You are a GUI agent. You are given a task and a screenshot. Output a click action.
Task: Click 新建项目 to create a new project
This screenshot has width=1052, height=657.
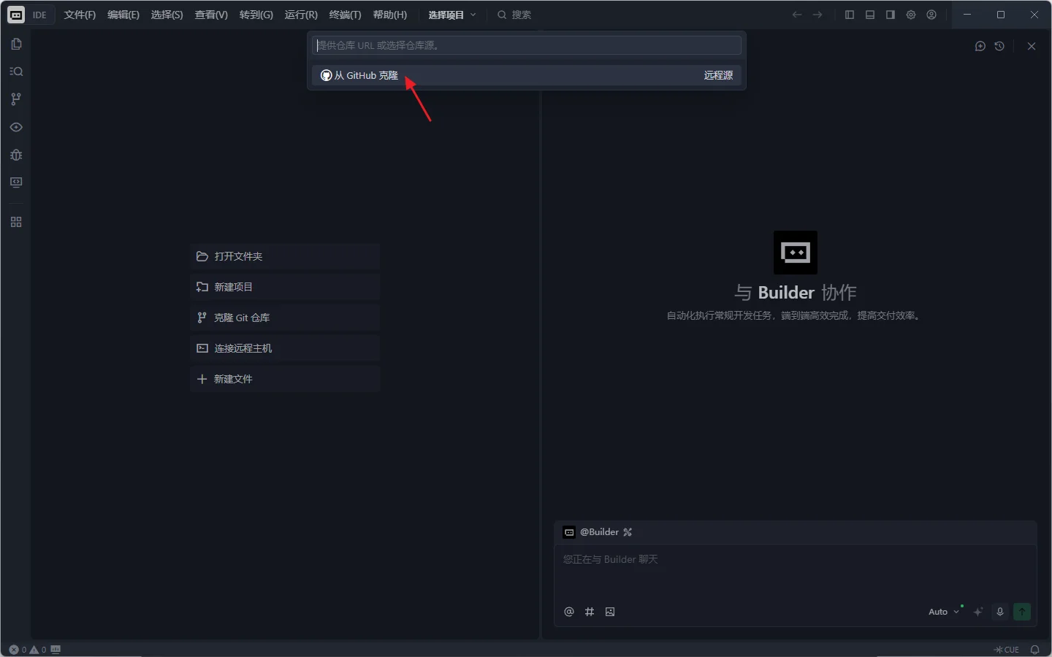232,287
